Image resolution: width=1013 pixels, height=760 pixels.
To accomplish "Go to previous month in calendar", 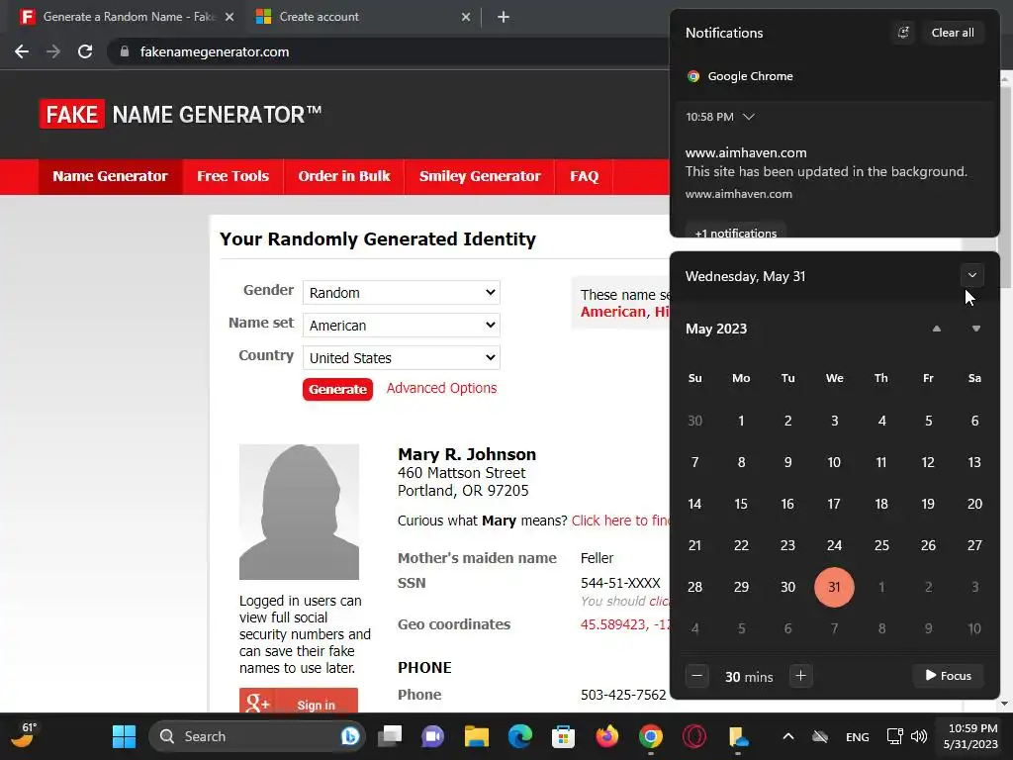I will [936, 329].
